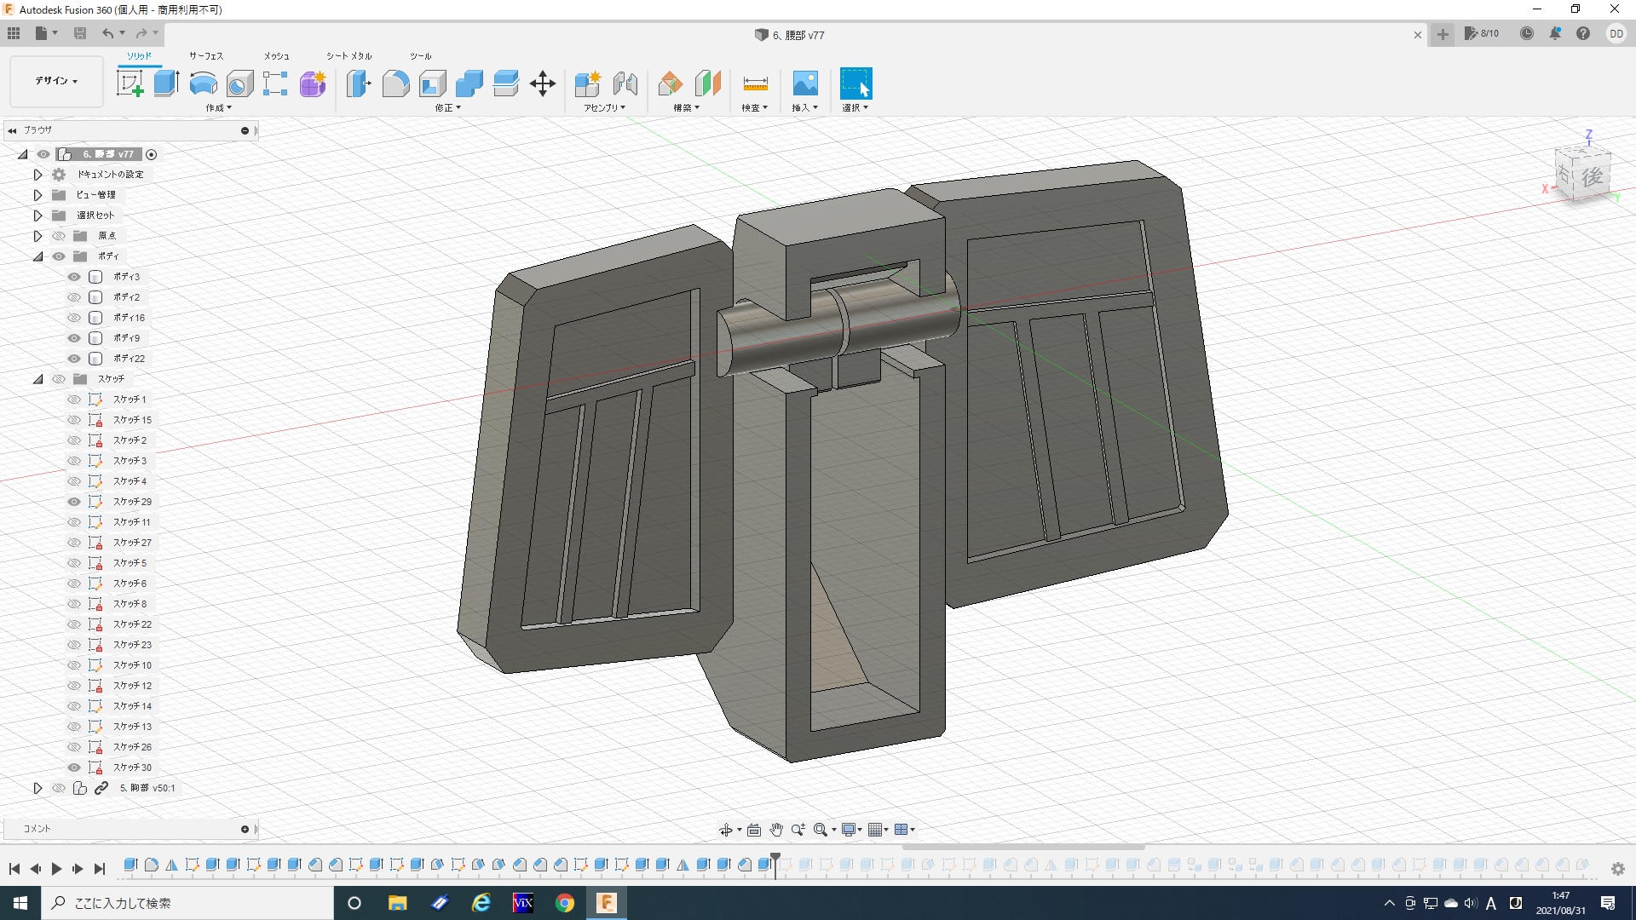Screen dimensions: 1636x920
Task: Click the 後 face on view cube
Action: pyautogui.click(x=1592, y=178)
